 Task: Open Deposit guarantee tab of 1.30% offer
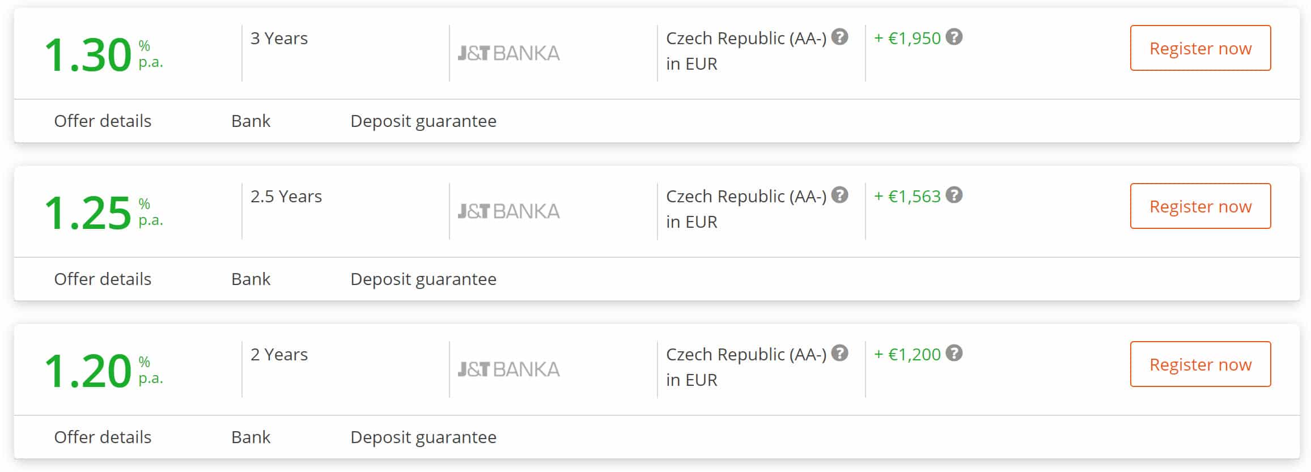click(x=423, y=121)
